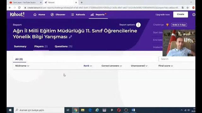Sort by Rank column
202x113 pixels.
tap(88, 66)
